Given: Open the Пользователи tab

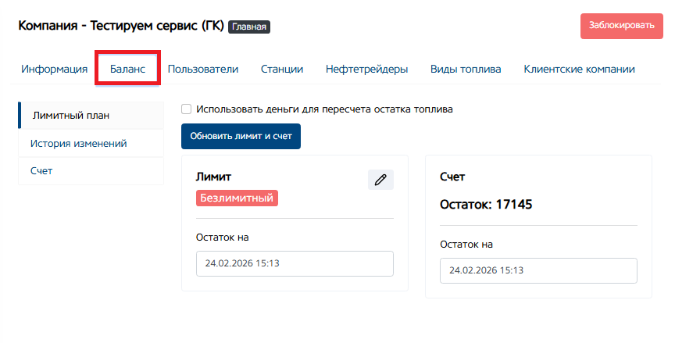Looking at the screenshot, I should [203, 69].
